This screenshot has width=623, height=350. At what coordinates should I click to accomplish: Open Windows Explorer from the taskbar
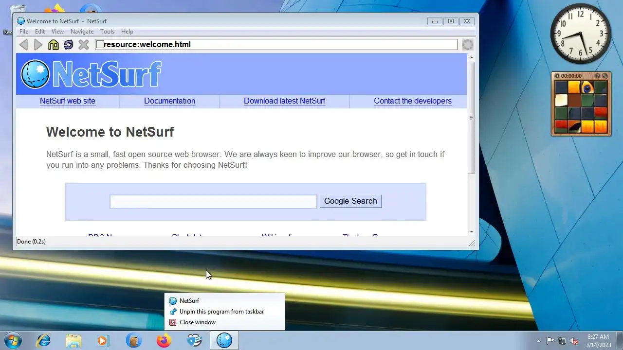[73, 340]
